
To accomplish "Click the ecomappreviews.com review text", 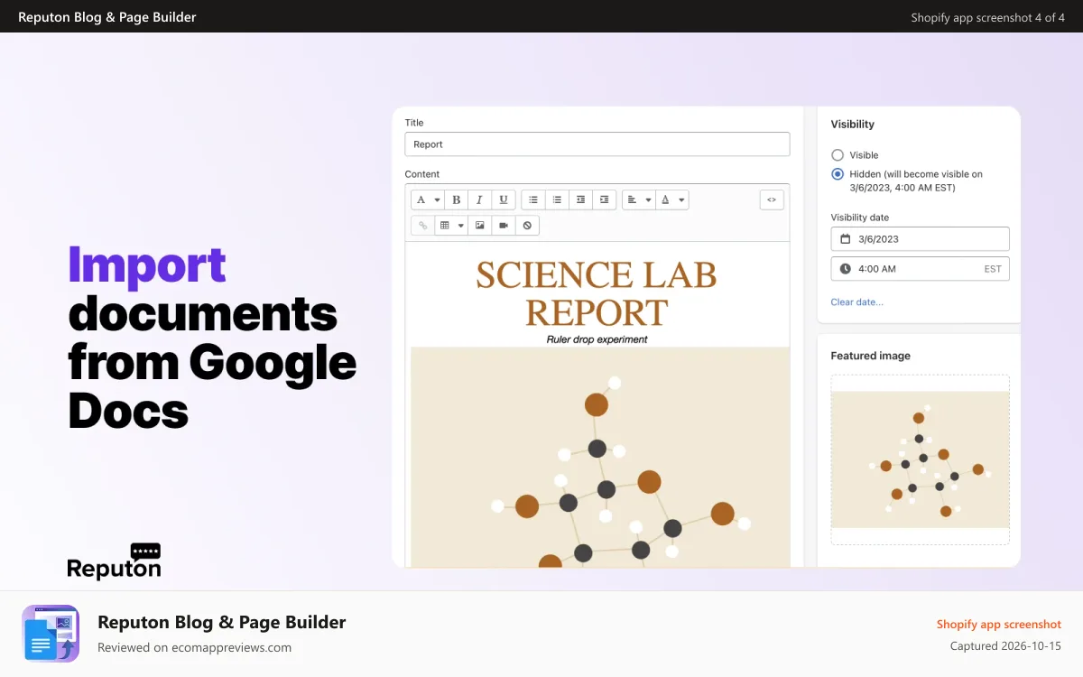I will [194, 647].
